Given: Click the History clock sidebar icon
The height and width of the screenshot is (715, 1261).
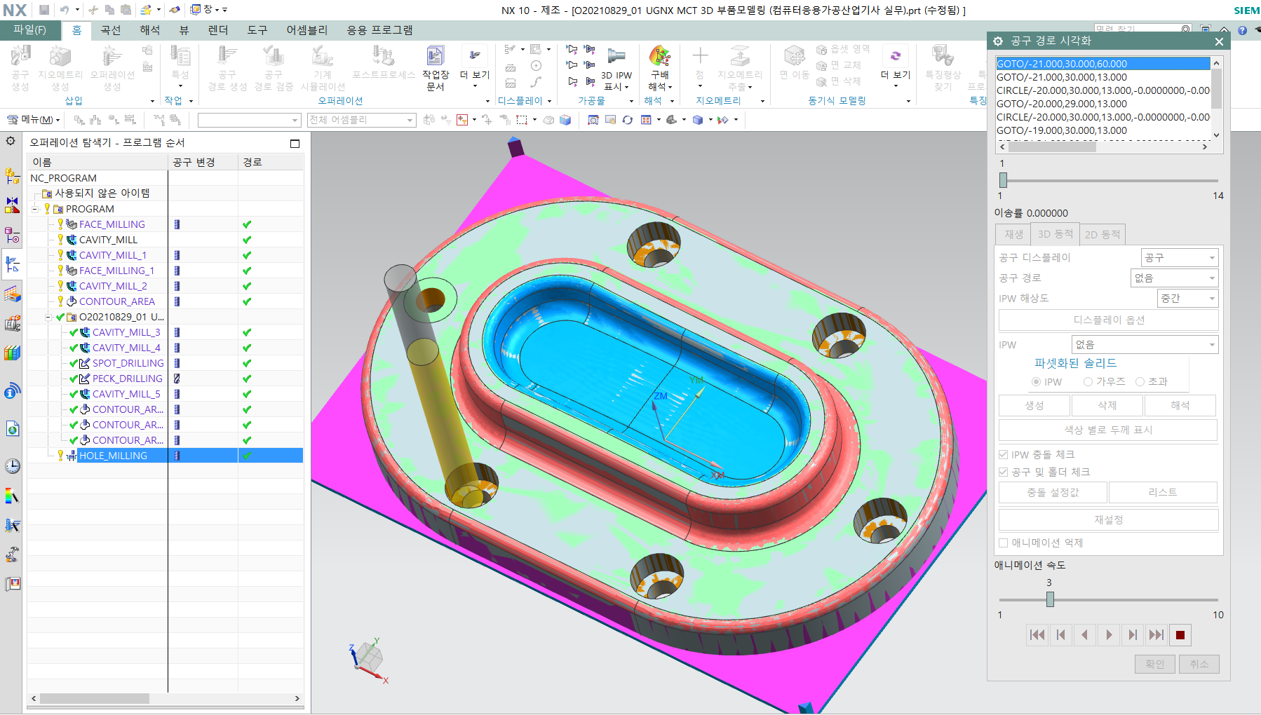Looking at the screenshot, I should [x=12, y=466].
